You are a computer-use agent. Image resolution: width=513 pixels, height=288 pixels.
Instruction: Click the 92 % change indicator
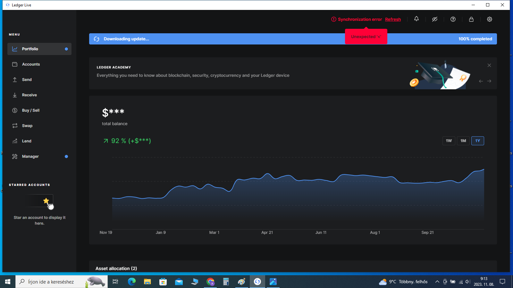127,141
